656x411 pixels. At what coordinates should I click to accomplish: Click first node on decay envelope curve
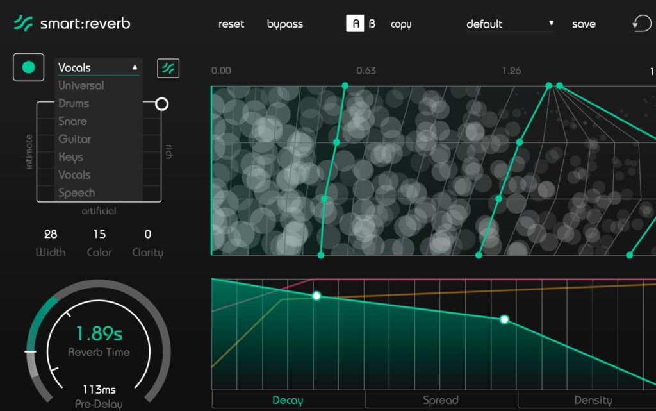coord(316,296)
